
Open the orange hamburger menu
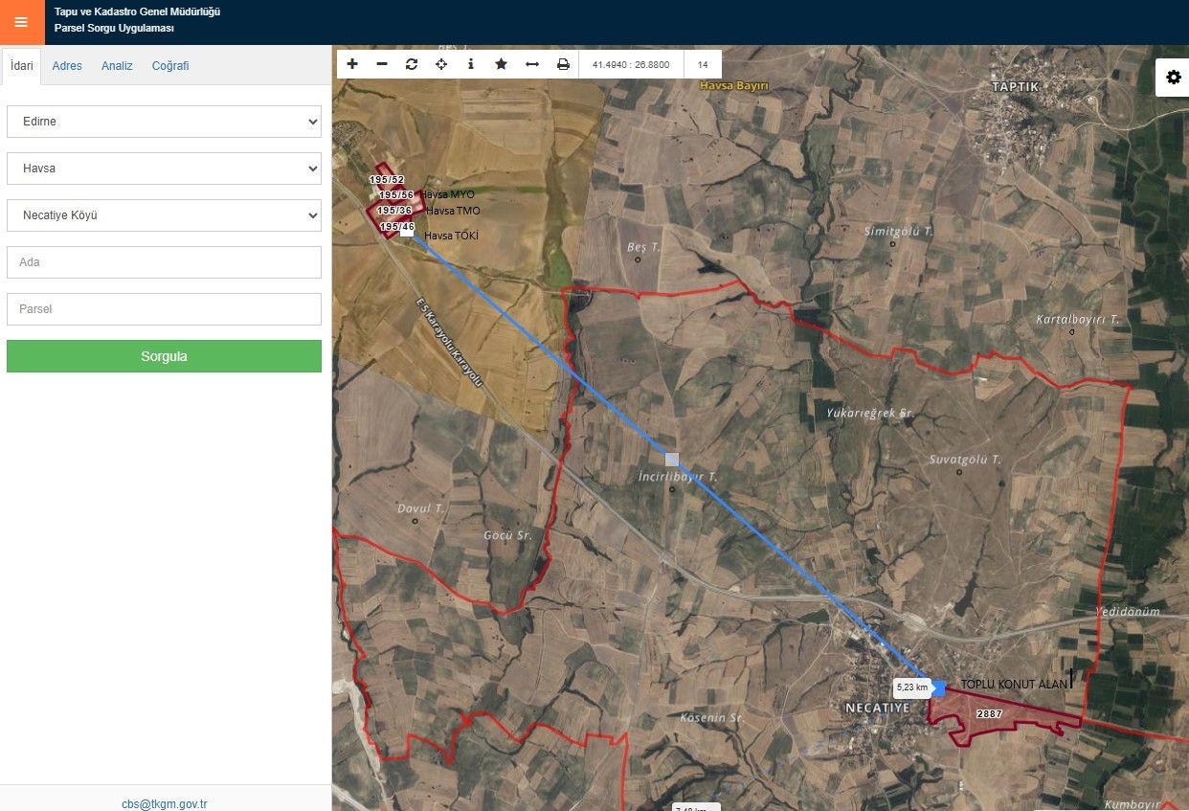[21, 22]
